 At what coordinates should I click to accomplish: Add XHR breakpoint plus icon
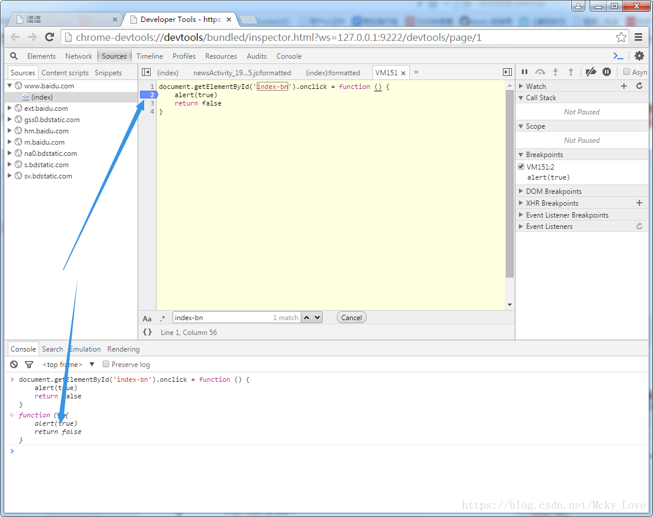[639, 203]
